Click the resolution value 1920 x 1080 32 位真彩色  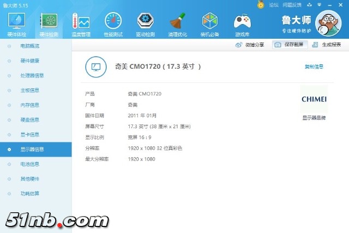tap(155, 148)
